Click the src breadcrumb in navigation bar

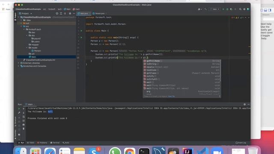point(45,9)
